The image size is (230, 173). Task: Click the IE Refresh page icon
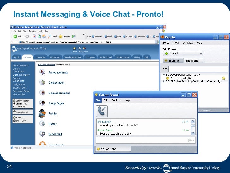pos(39,36)
